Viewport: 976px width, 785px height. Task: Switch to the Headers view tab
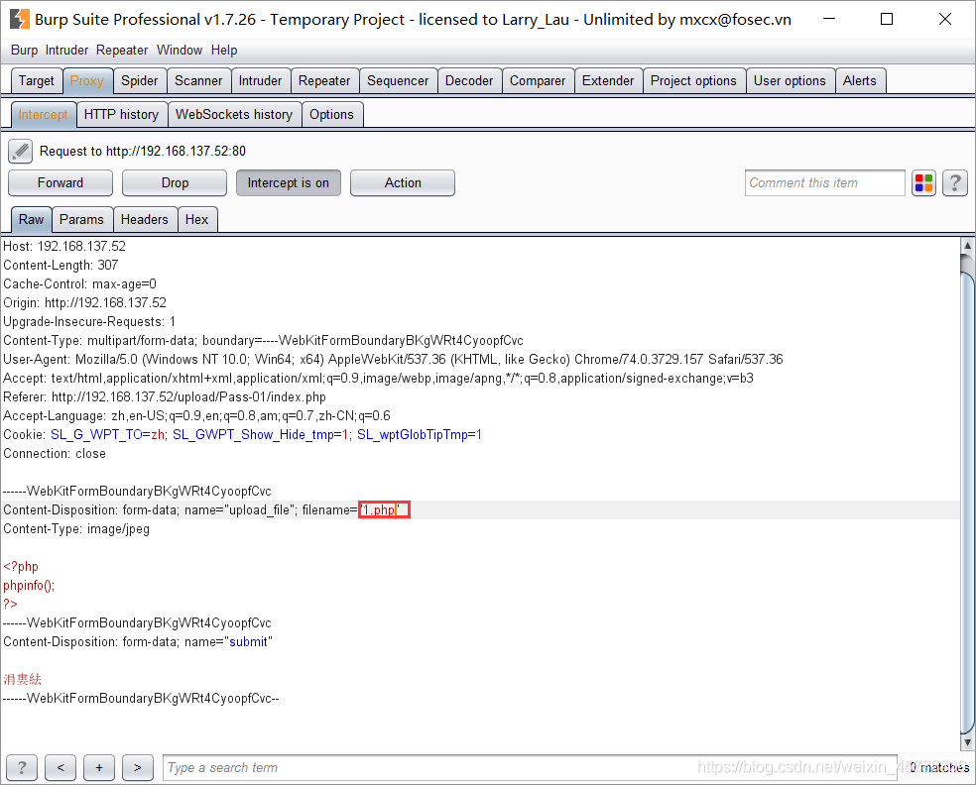tap(145, 220)
